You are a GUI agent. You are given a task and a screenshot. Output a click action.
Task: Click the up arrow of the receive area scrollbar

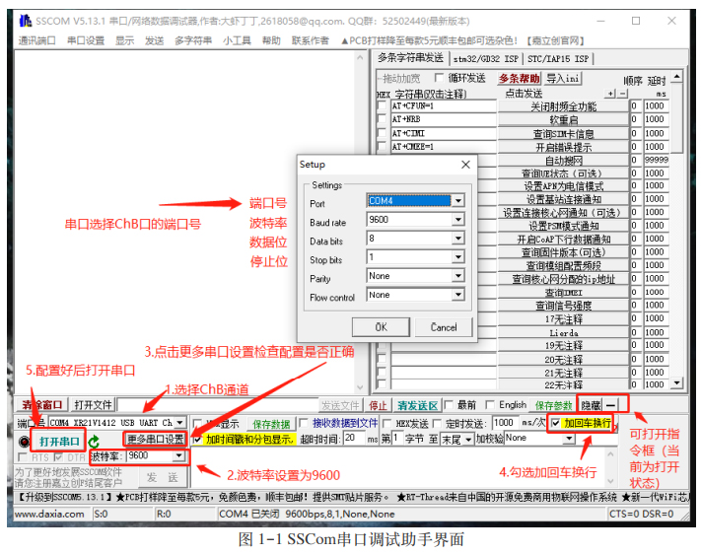tap(360, 58)
